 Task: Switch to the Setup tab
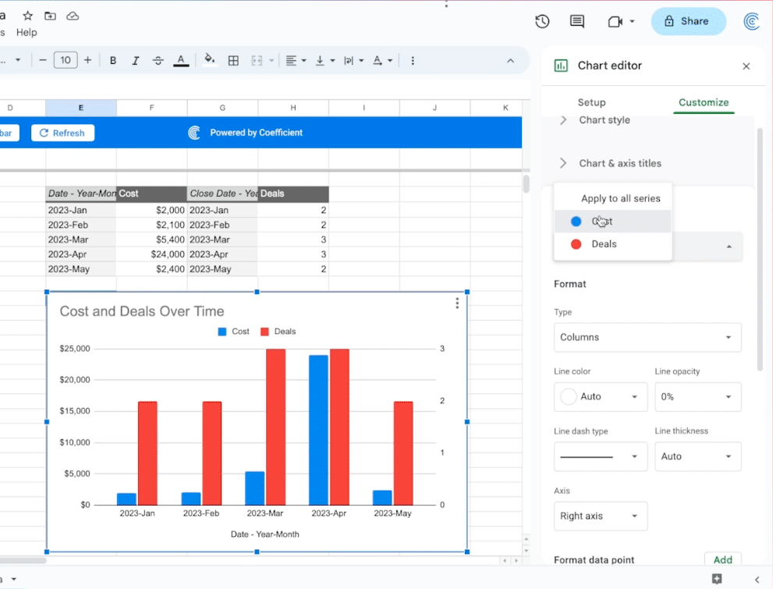[x=591, y=102]
